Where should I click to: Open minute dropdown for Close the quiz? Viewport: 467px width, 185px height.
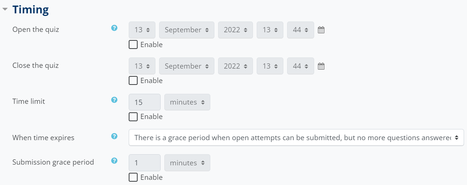pos(300,66)
